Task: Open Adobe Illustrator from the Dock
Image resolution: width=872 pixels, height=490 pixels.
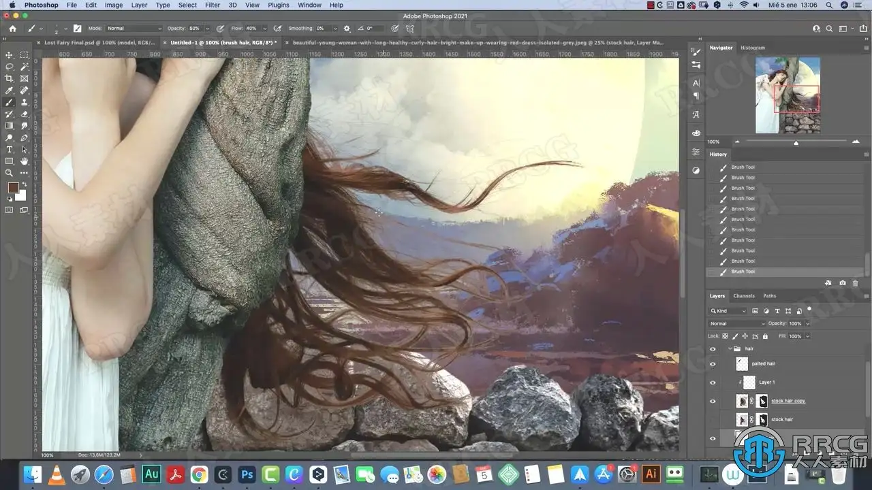Action: (651, 474)
